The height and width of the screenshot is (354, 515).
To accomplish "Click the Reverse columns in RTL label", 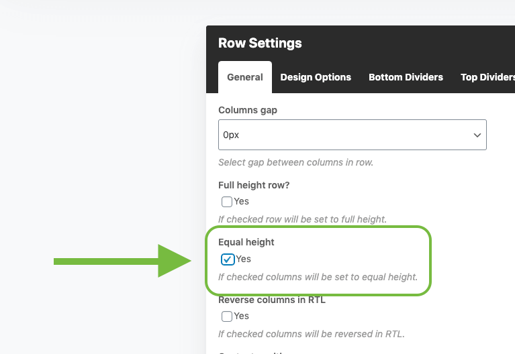I will pos(272,300).
